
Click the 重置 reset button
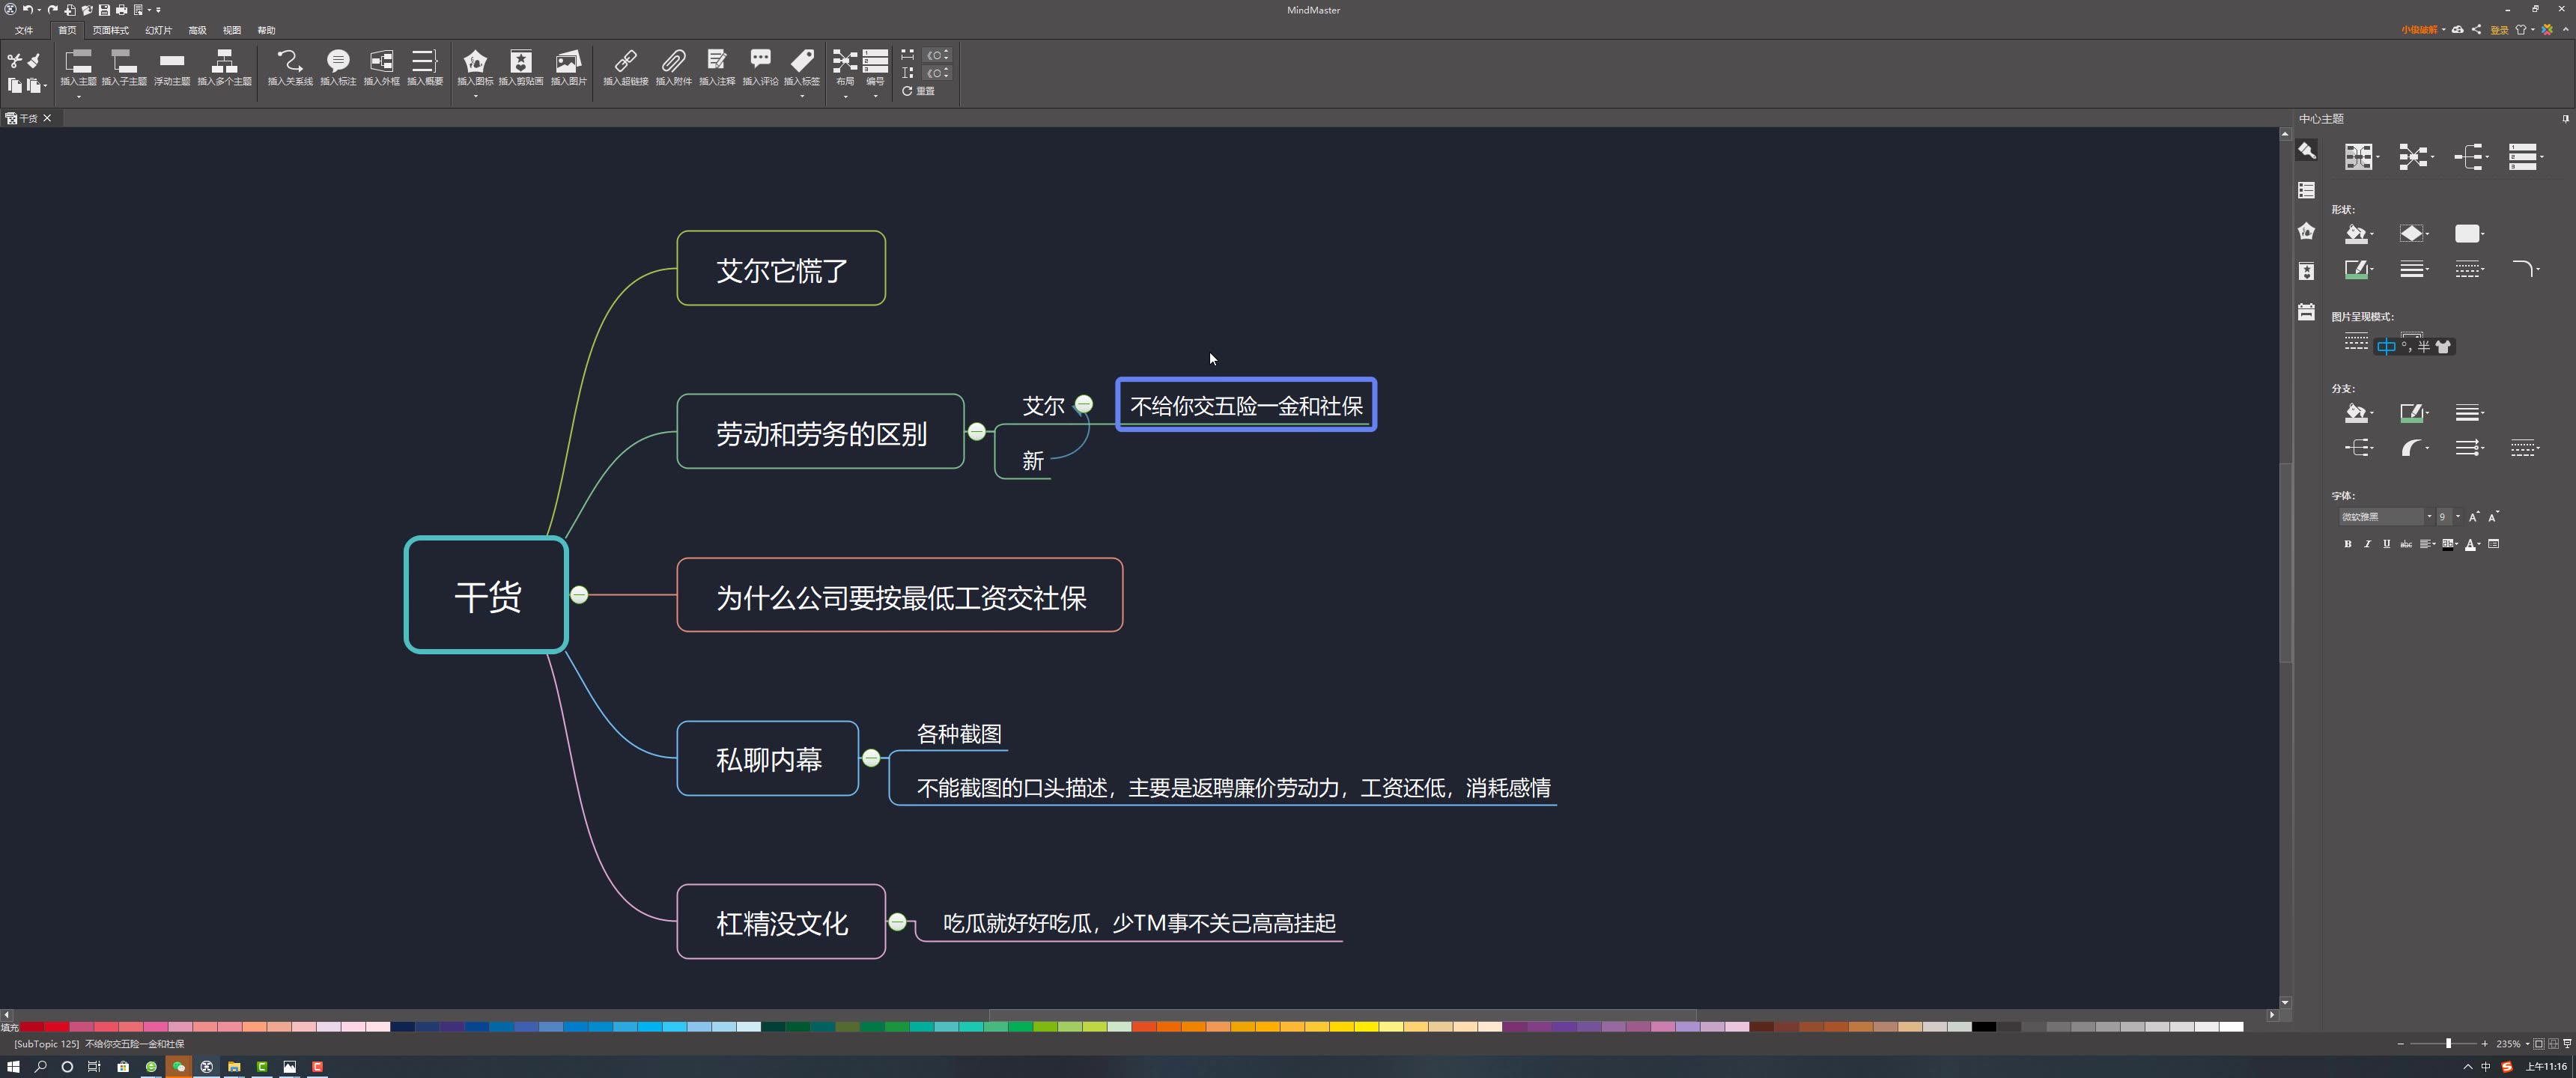918,91
